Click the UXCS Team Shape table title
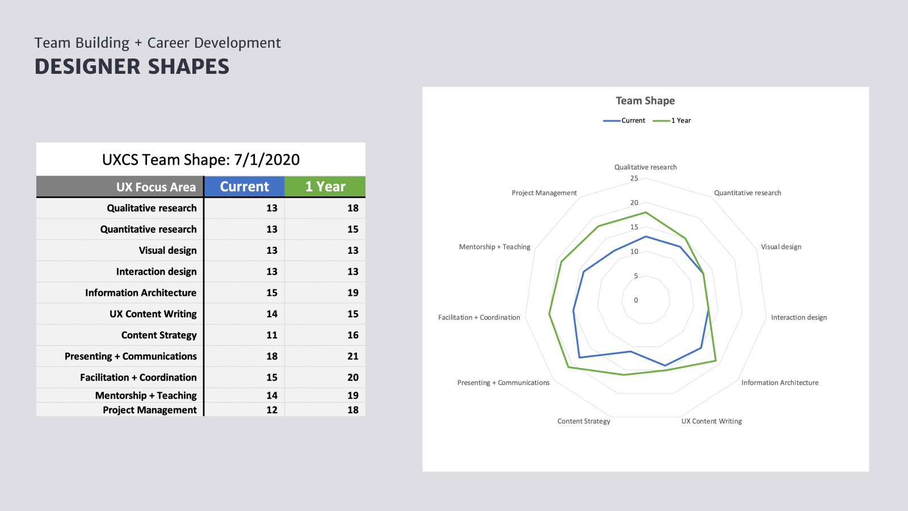 201,160
